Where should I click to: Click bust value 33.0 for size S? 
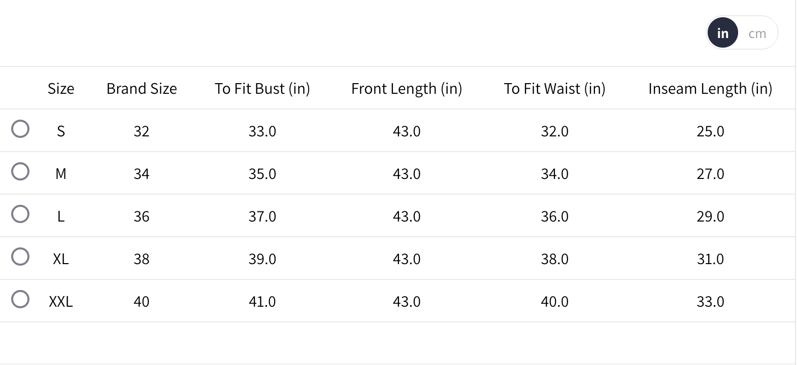pos(262,131)
